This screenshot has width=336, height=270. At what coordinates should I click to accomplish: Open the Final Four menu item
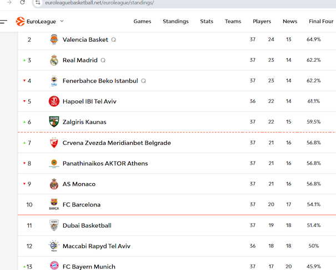(321, 22)
